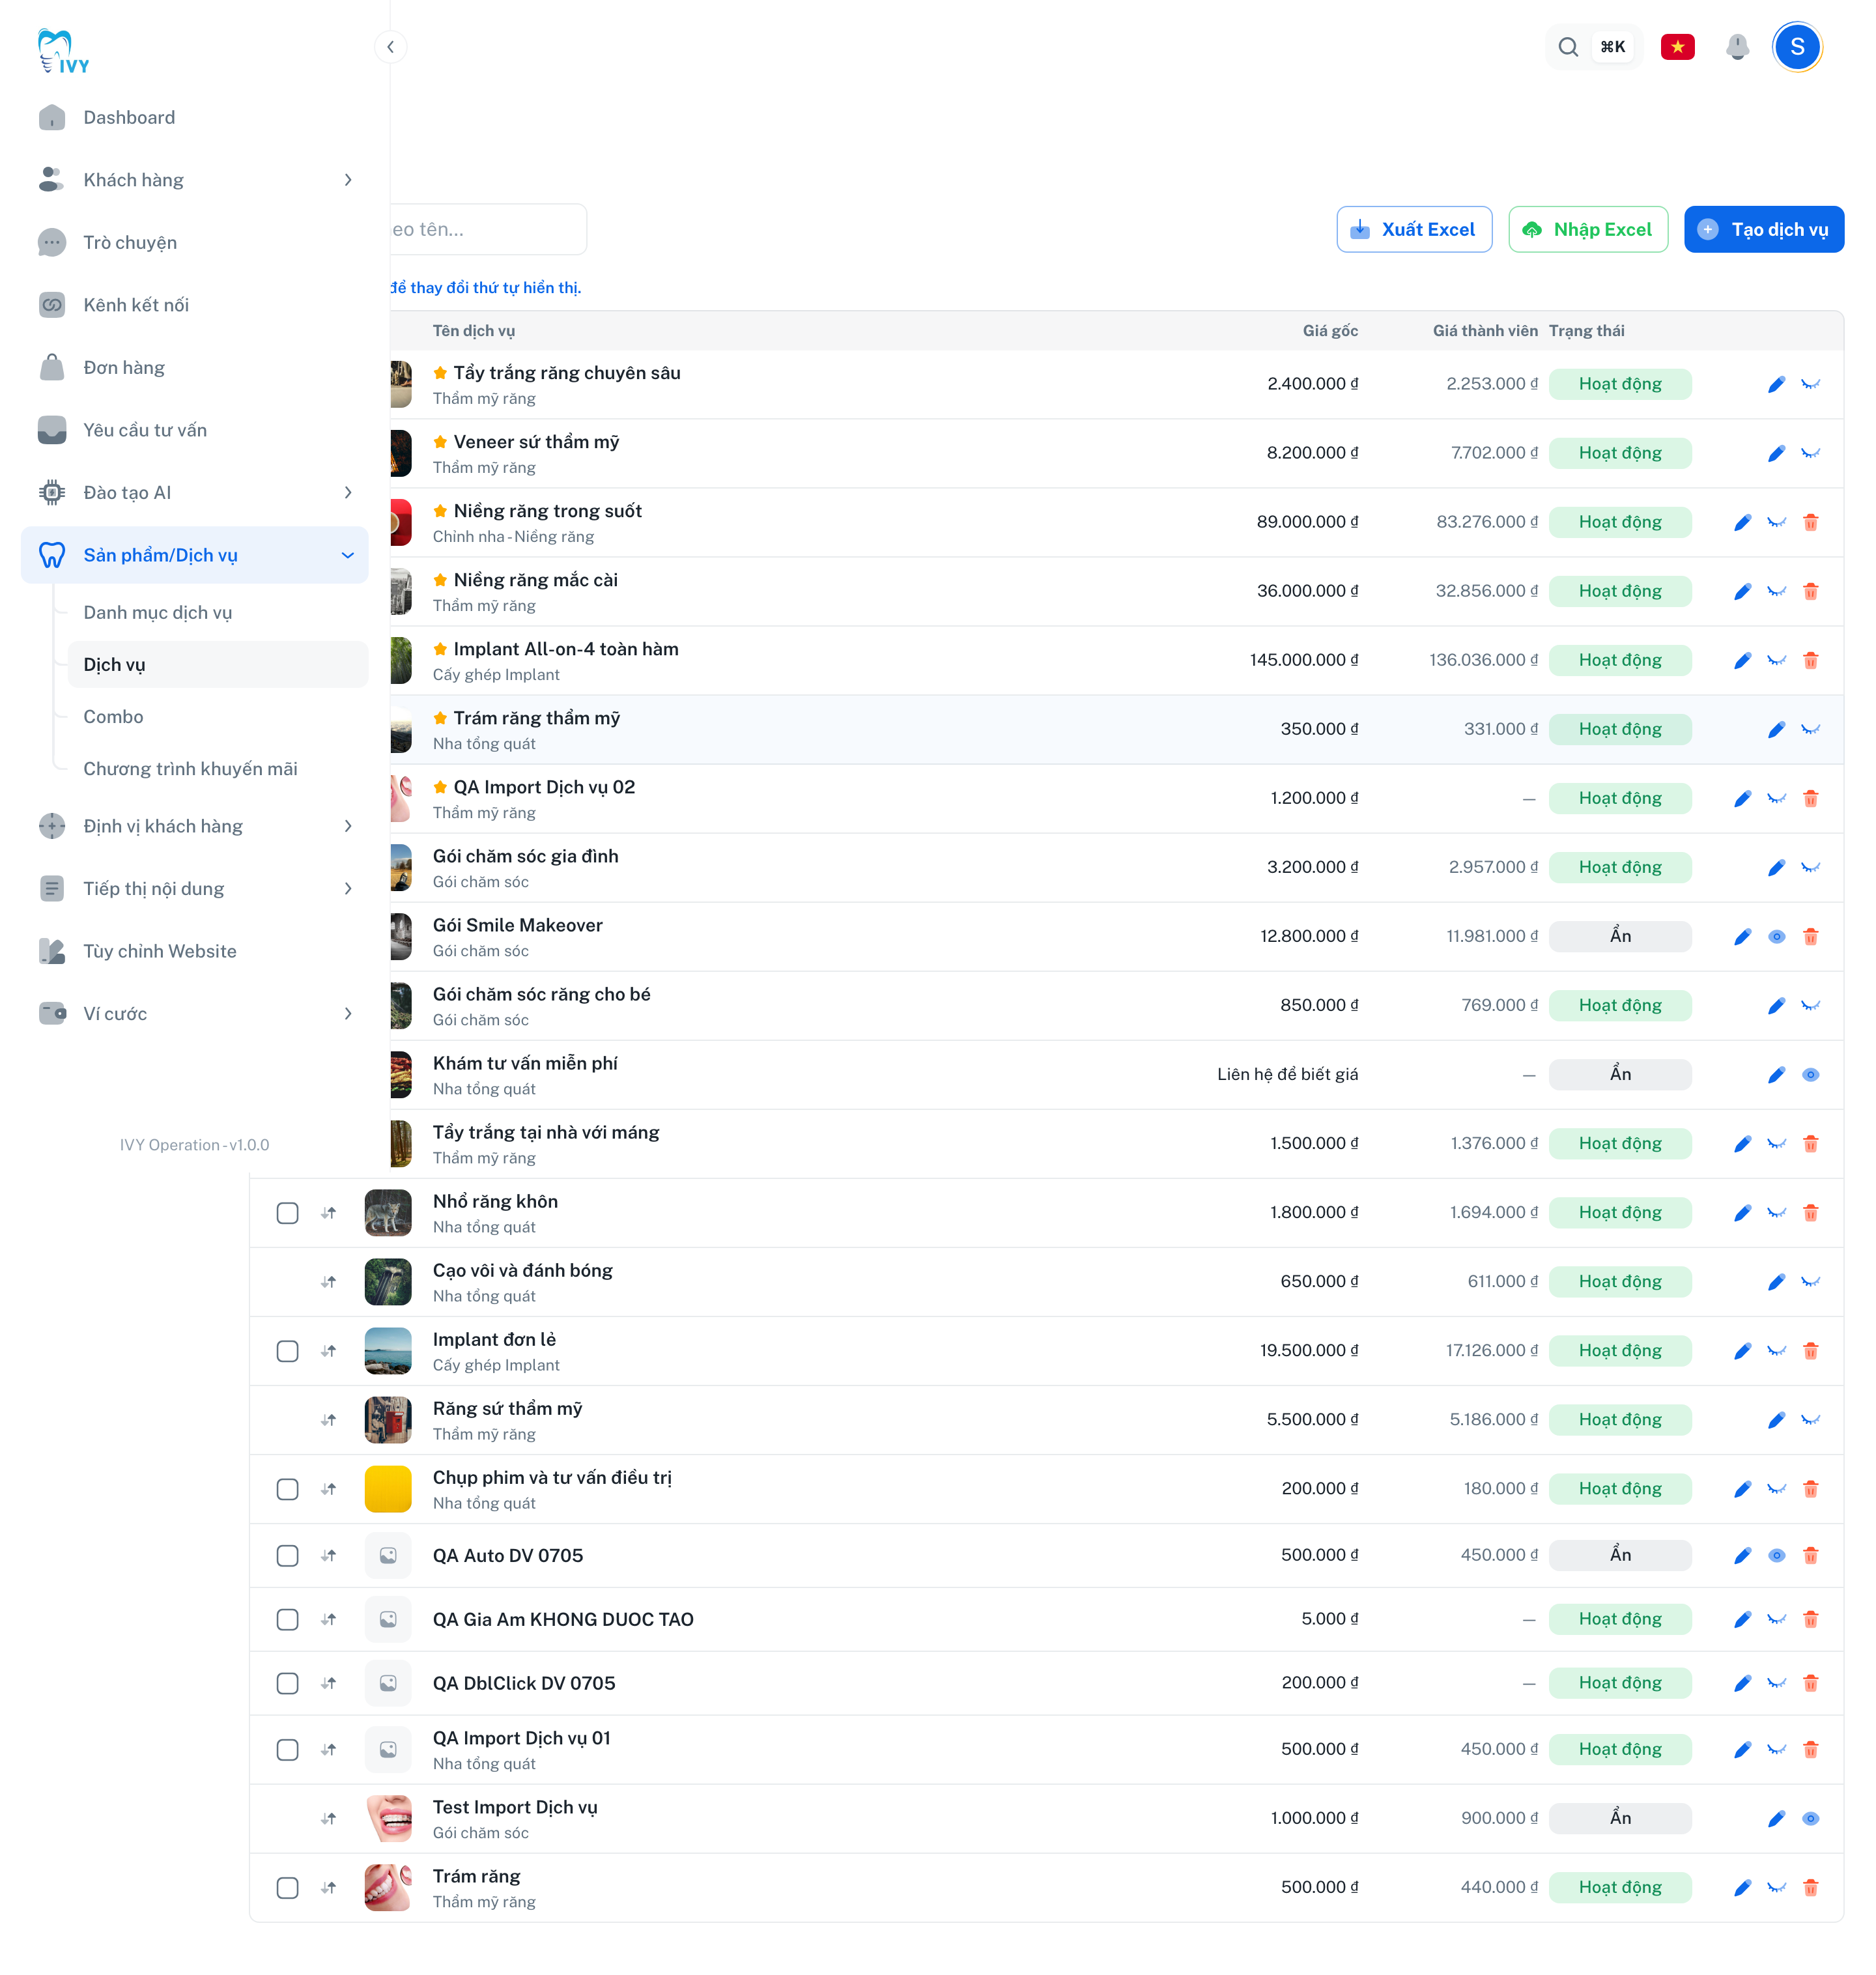
Task: Open the Kênh kết nối menu item
Action: click(194, 305)
